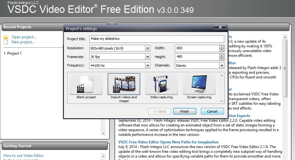Increase Height using the up spinner
The height and width of the screenshot is (160, 295).
[x=222, y=55]
